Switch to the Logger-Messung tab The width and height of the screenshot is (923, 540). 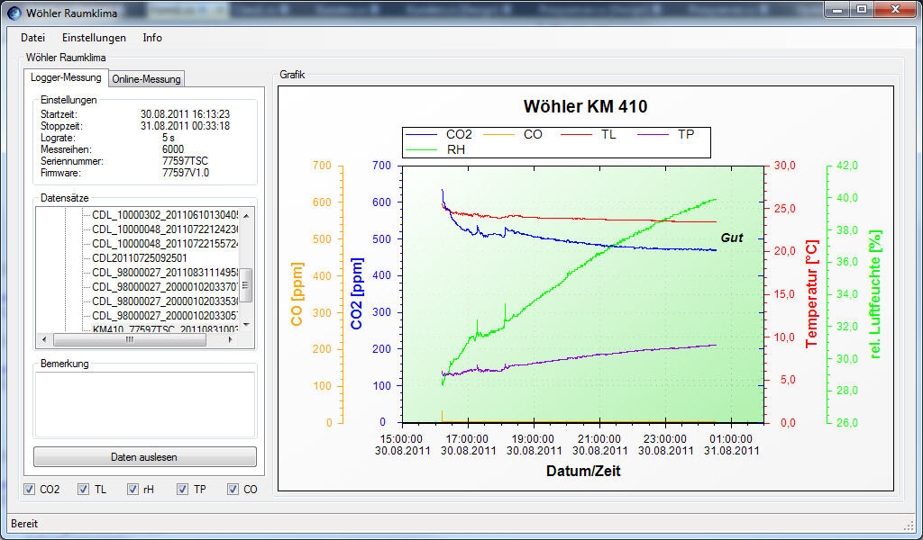(66, 77)
